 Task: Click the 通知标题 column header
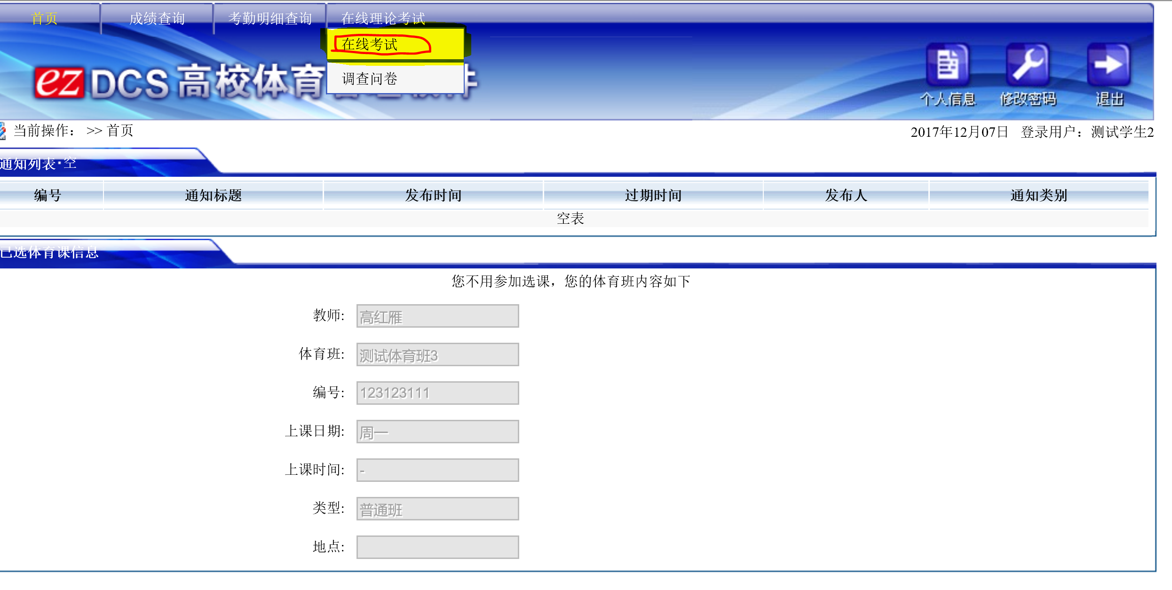(x=213, y=195)
